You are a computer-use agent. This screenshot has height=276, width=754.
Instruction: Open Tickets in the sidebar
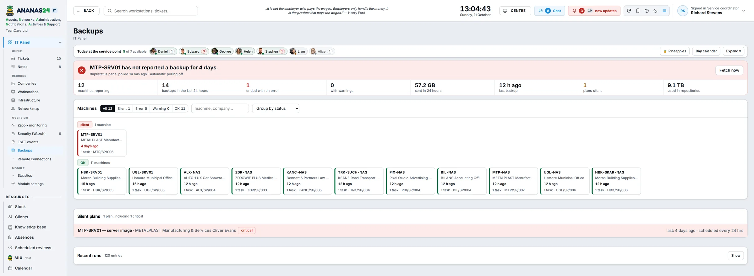click(36, 58)
